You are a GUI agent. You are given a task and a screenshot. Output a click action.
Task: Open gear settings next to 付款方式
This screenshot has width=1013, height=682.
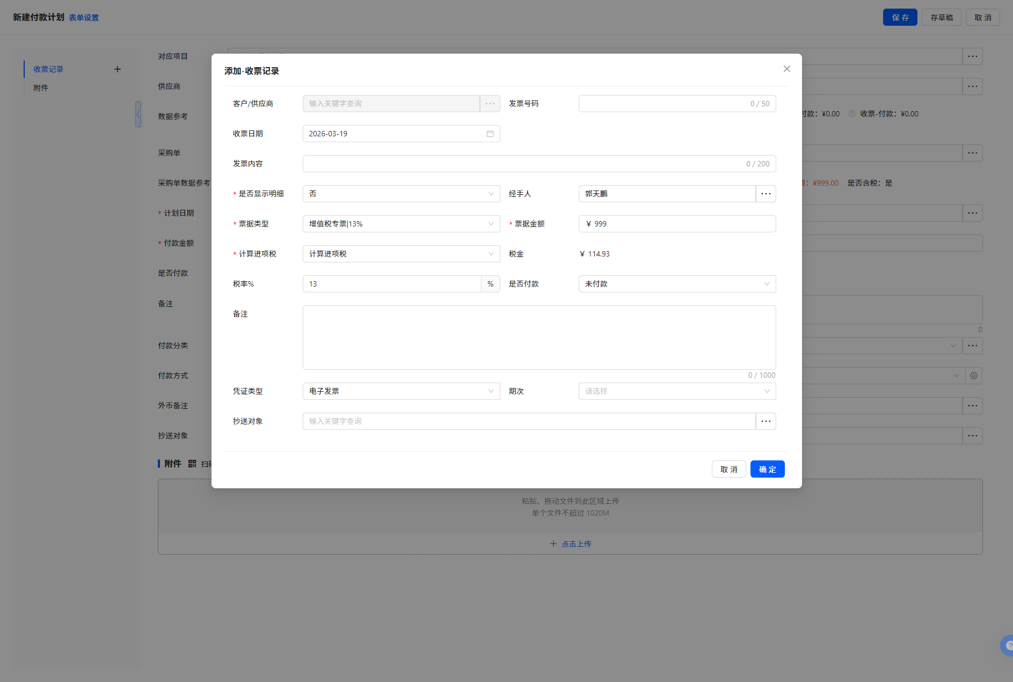pyautogui.click(x=973, y=376)
